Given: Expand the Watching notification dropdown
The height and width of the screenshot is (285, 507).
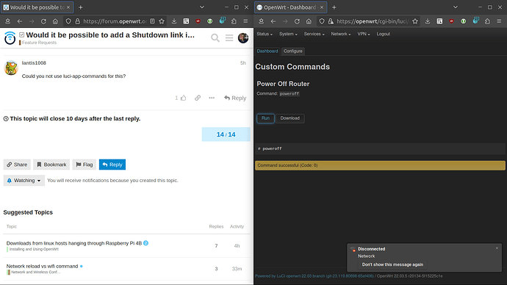Looking at the screenshot, I should (24, 180).
